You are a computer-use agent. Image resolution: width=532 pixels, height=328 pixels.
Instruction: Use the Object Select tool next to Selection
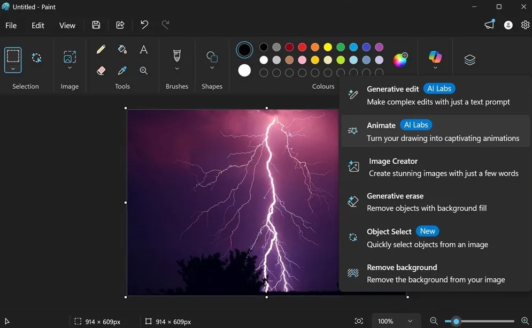point(36,58)
